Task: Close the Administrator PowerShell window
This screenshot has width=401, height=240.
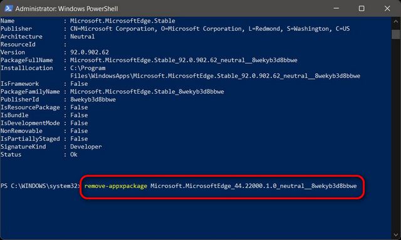Action: [387, 8]
